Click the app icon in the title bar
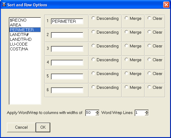Viewport: 171px width, 138px height. (x=4, y=5)
